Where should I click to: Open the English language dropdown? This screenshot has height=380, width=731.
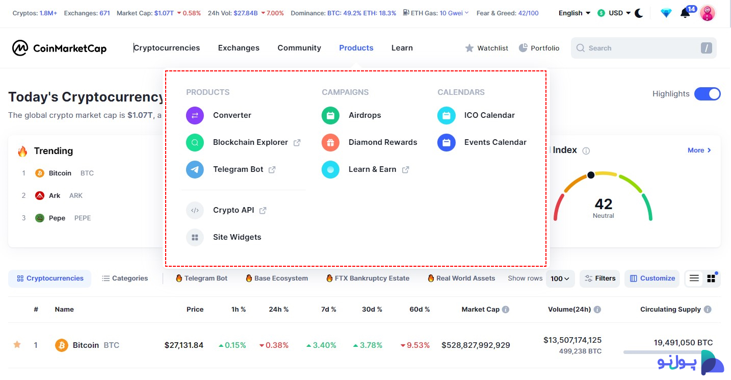[x=575, y=13]
